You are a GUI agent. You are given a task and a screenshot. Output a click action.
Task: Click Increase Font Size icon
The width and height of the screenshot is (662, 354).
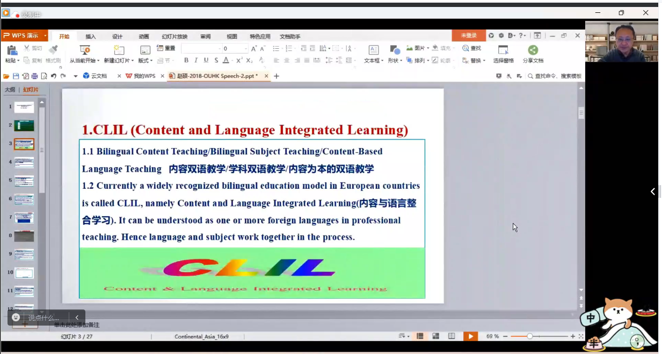click(x=254, y=49)
